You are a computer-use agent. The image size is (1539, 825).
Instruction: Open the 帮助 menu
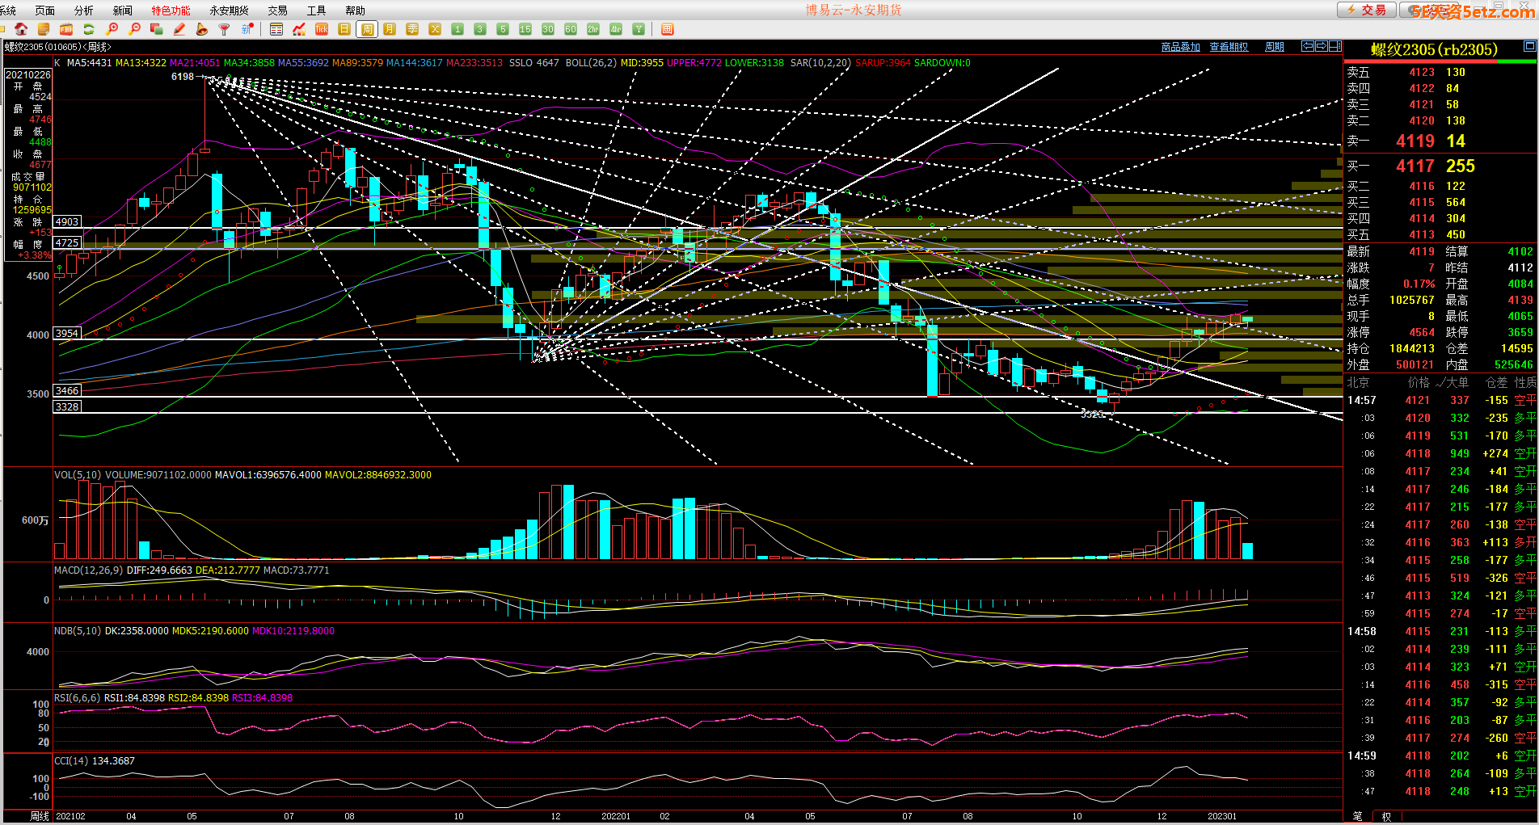355,11
